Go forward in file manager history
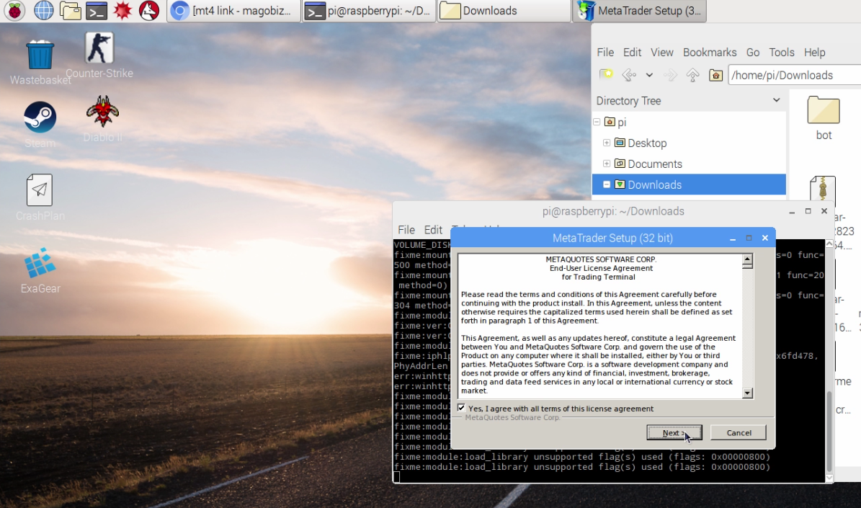Screen dimensions: 861x508 click(670, 75)
